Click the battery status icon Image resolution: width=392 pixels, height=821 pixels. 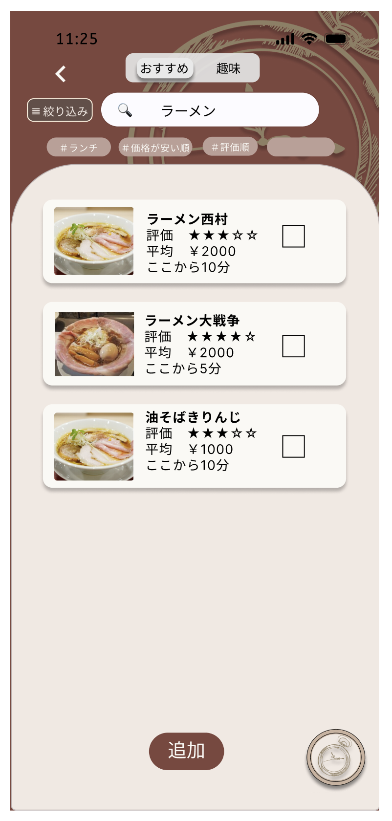pos(336,39)
